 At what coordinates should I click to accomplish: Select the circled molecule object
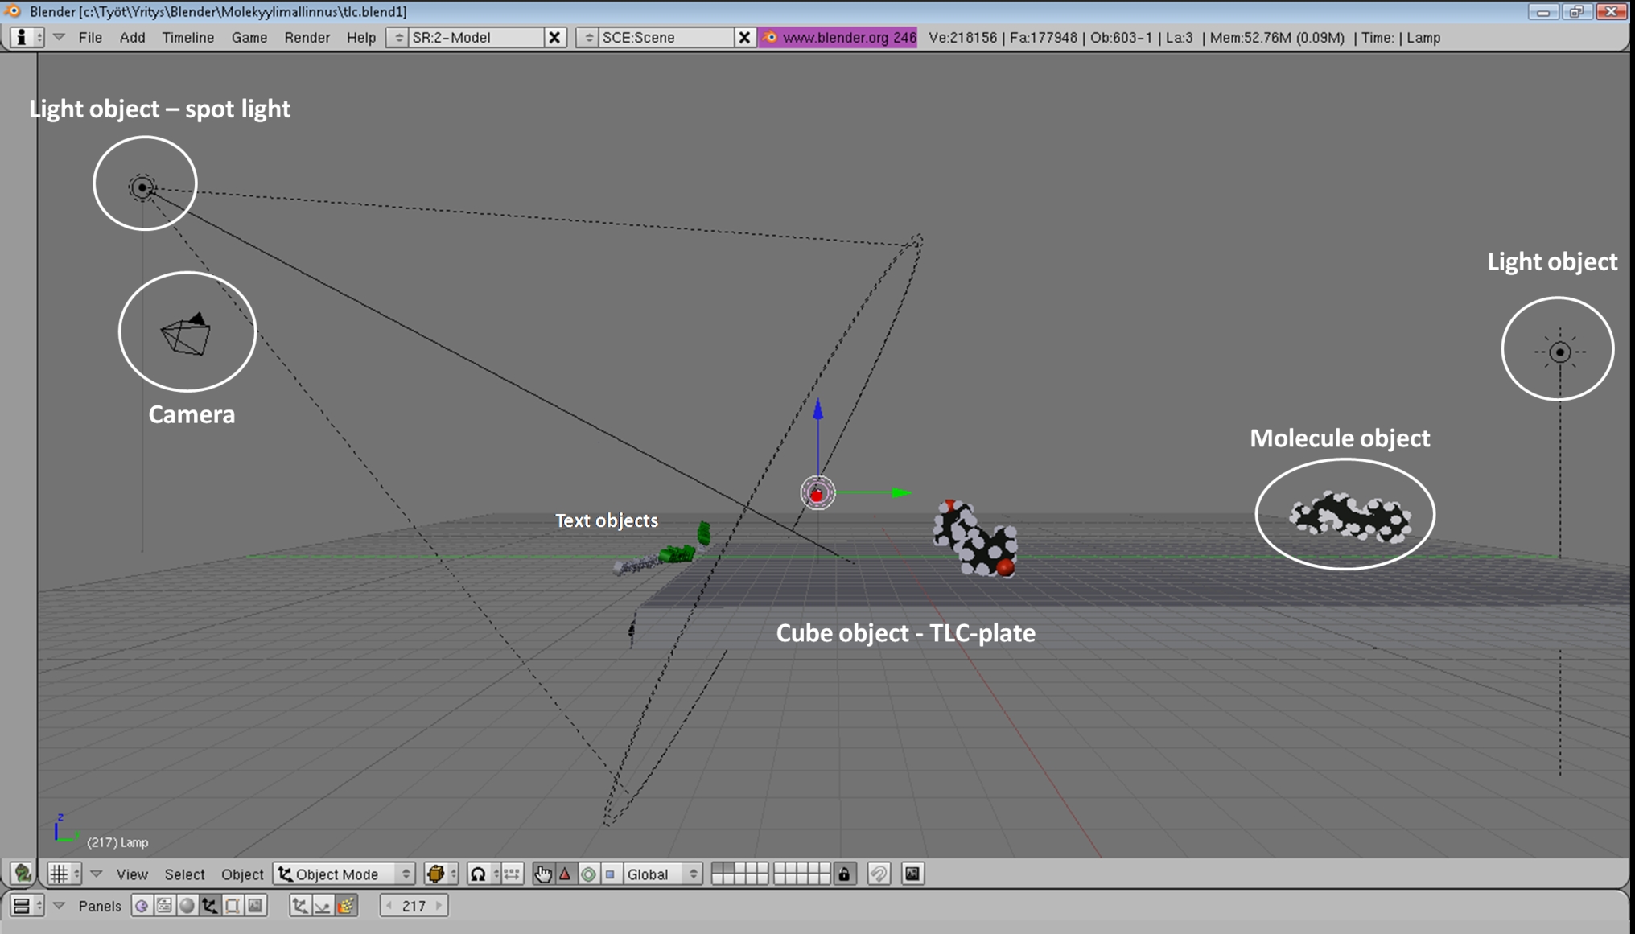(x=1349, y=516)
